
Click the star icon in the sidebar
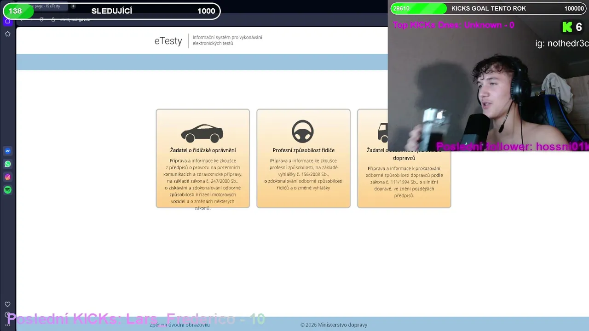pyautogui.click(x=7, y=34)
